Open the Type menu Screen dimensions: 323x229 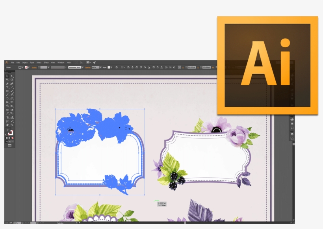[x=32, y=62]
